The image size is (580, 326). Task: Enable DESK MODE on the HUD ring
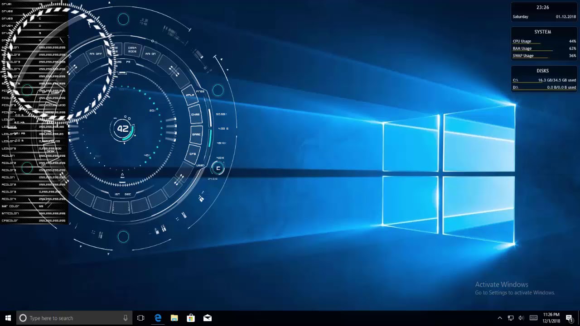[x=132, y=49]
